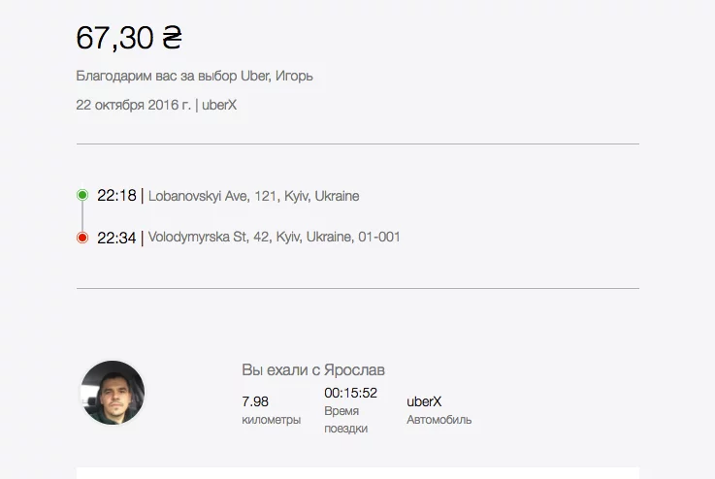Click the thank-you message for Игорь
The width and height of the screenshot is (715, 479).
[x=194, y=76]
